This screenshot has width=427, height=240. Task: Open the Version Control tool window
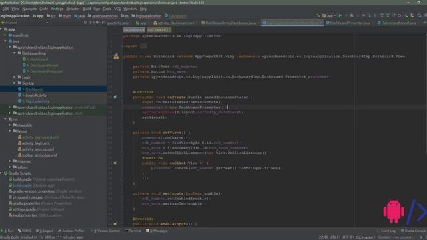[x=105, y=231]
